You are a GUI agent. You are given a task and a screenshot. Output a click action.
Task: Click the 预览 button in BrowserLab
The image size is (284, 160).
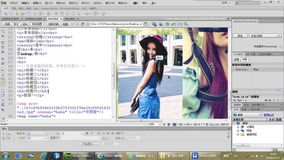[240, 36]
